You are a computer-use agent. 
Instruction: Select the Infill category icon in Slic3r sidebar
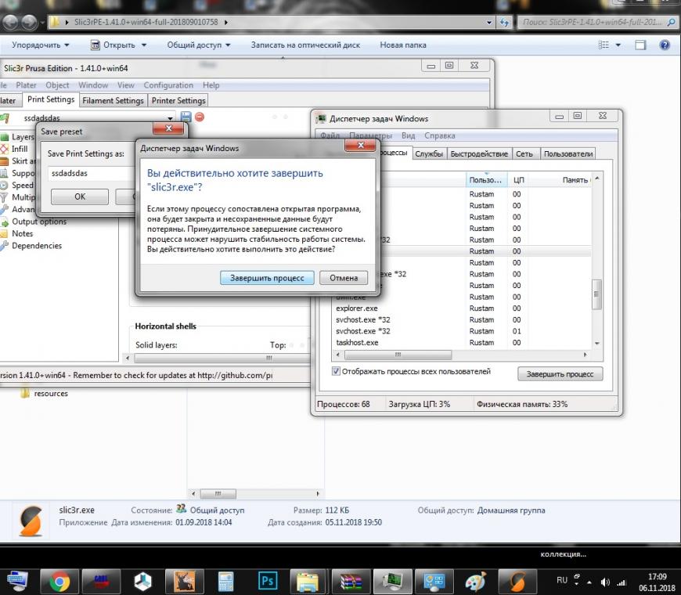5,149
